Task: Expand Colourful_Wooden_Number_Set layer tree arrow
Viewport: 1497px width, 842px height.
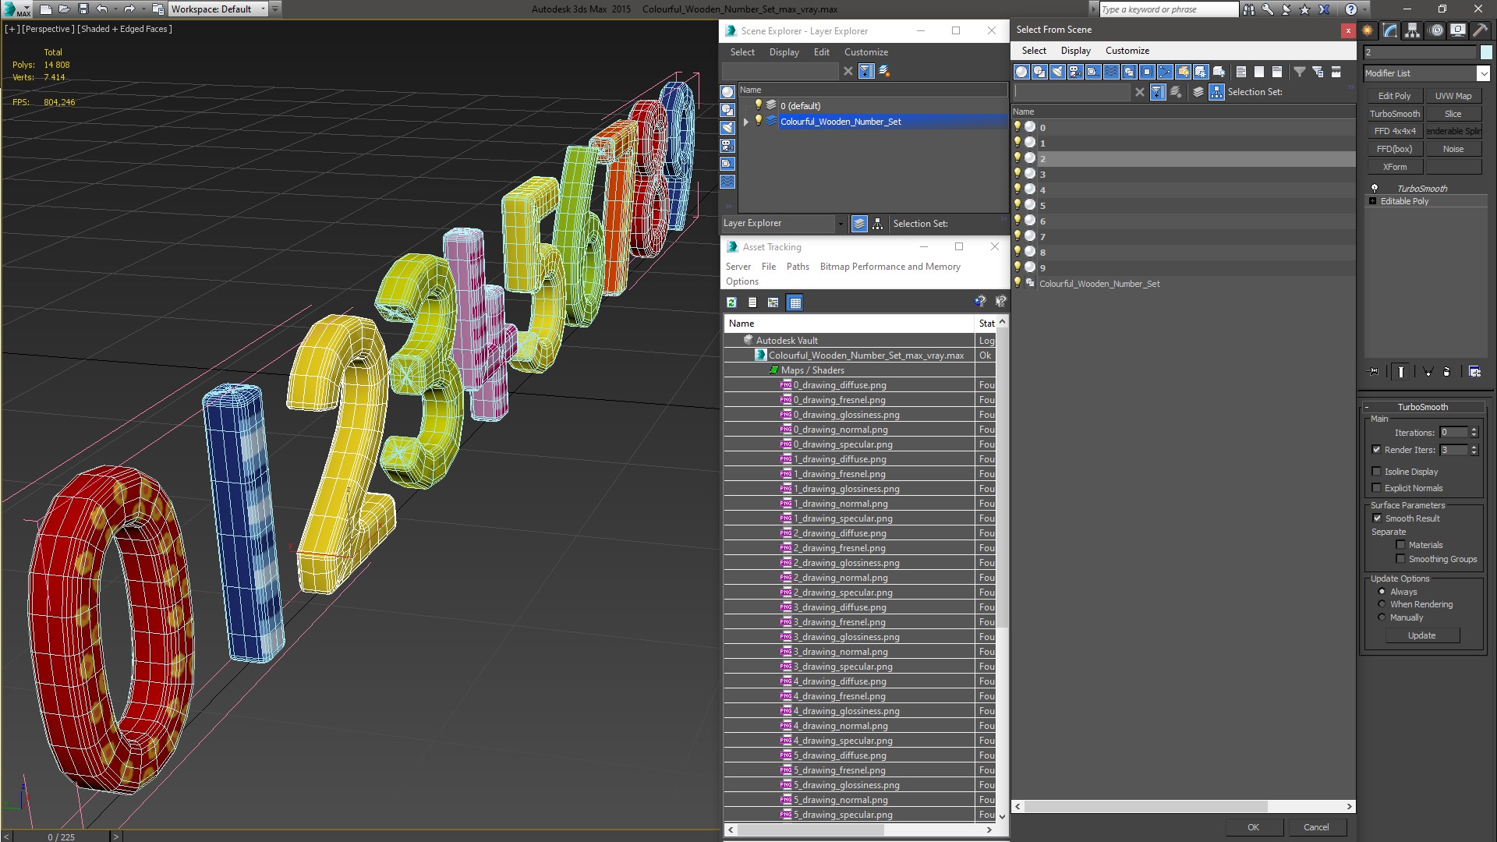Action: tap(746, 122)
